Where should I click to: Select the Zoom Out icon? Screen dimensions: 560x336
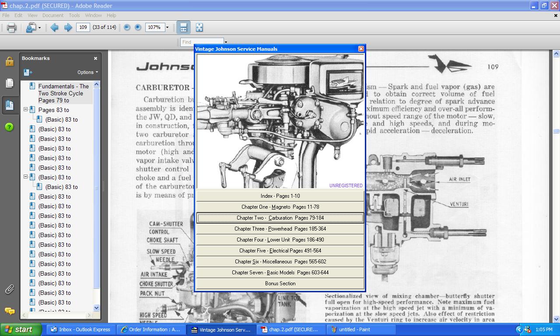pyautogui.click(x=127, y=27)
